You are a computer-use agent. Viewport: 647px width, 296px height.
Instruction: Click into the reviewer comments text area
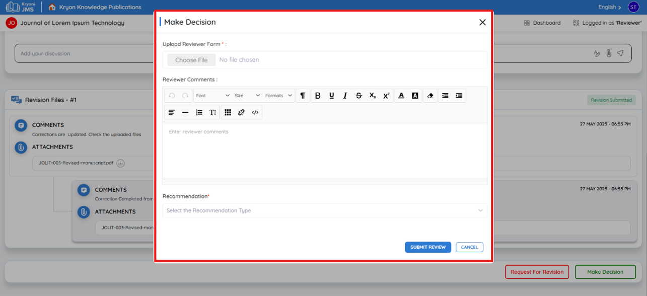click(x=325, y=151)
